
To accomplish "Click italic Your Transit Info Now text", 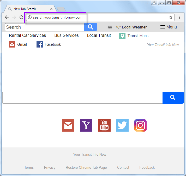I will click(x=163, y=45).
